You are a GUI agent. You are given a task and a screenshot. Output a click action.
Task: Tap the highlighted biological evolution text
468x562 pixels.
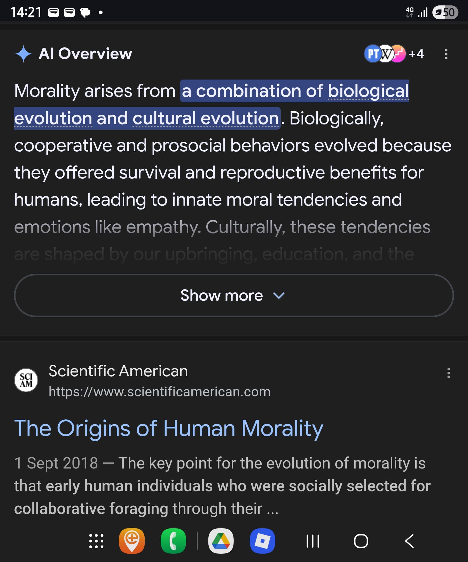click(x=294, y=91)
